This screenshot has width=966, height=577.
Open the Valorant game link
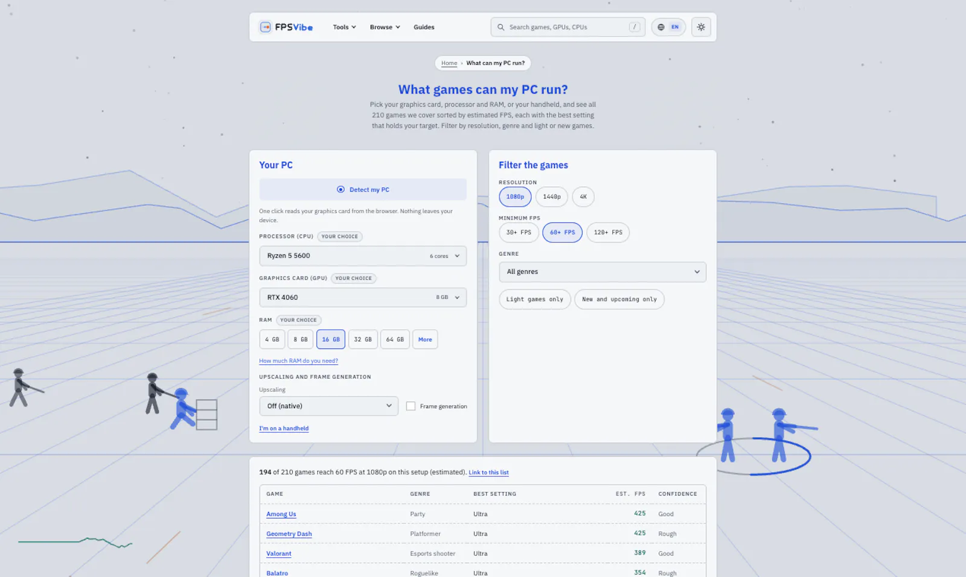coord(279,553)
